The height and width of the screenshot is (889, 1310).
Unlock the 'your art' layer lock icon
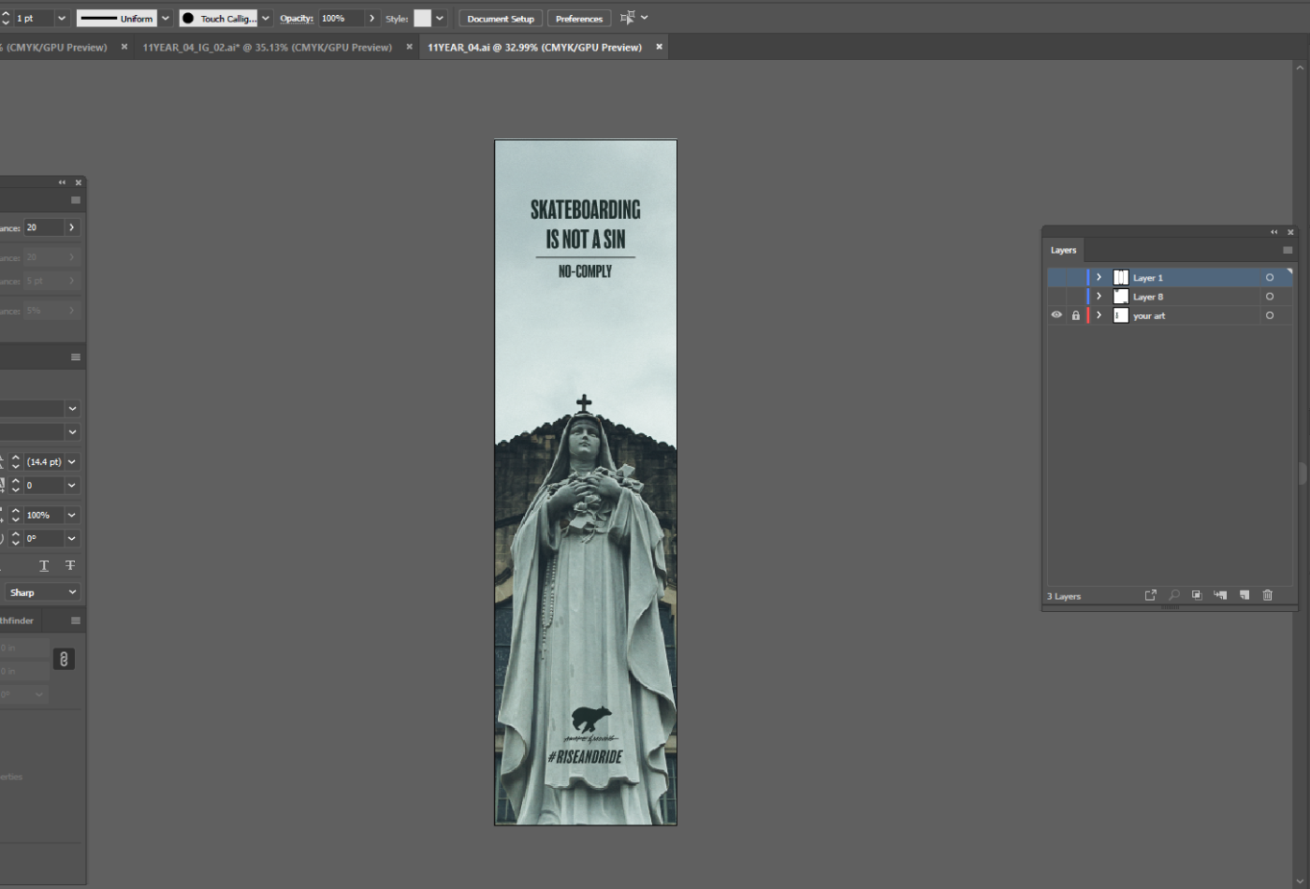(1075, 315)
